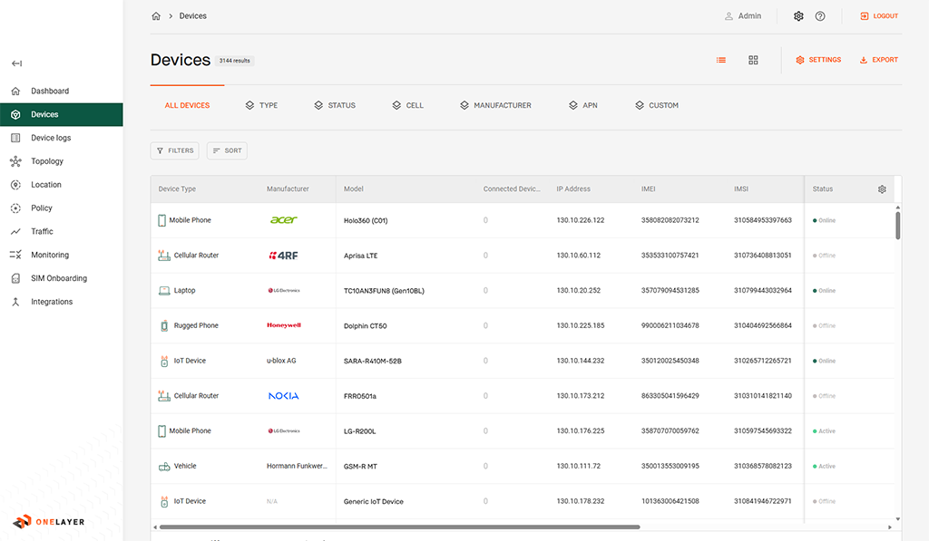Group devices by Status tab

tap(335, 105)
